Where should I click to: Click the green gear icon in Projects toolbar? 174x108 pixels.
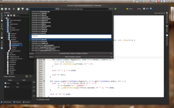(8, 16)
